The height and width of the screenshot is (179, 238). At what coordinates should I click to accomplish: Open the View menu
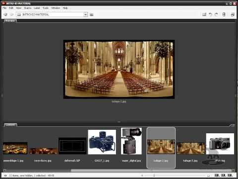(x=19, y=8)
